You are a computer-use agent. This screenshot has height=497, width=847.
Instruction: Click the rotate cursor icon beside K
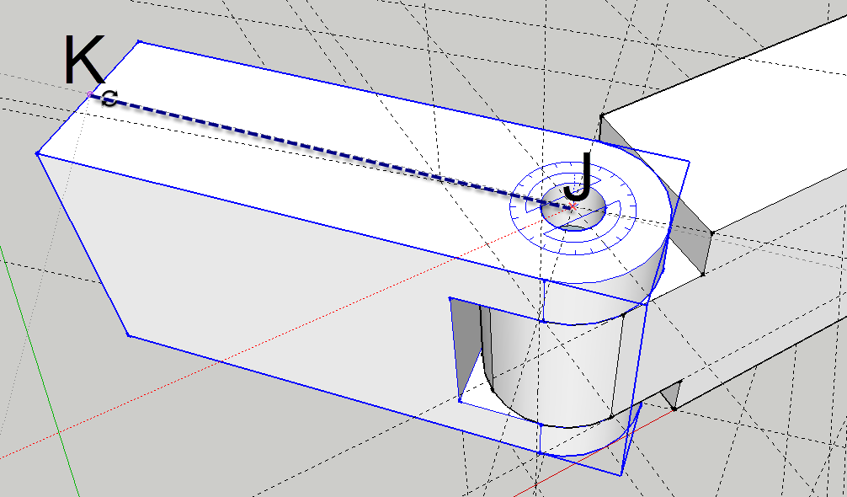click(109, 99)
